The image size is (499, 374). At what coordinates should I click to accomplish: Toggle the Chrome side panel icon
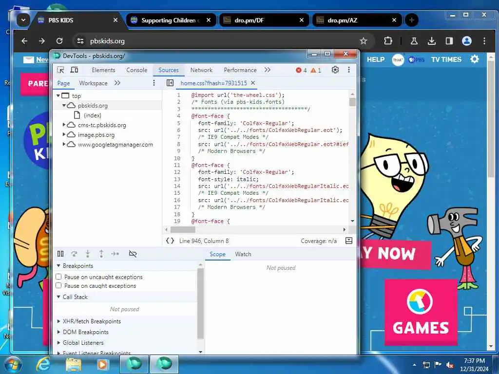click(x=449, y=41)
